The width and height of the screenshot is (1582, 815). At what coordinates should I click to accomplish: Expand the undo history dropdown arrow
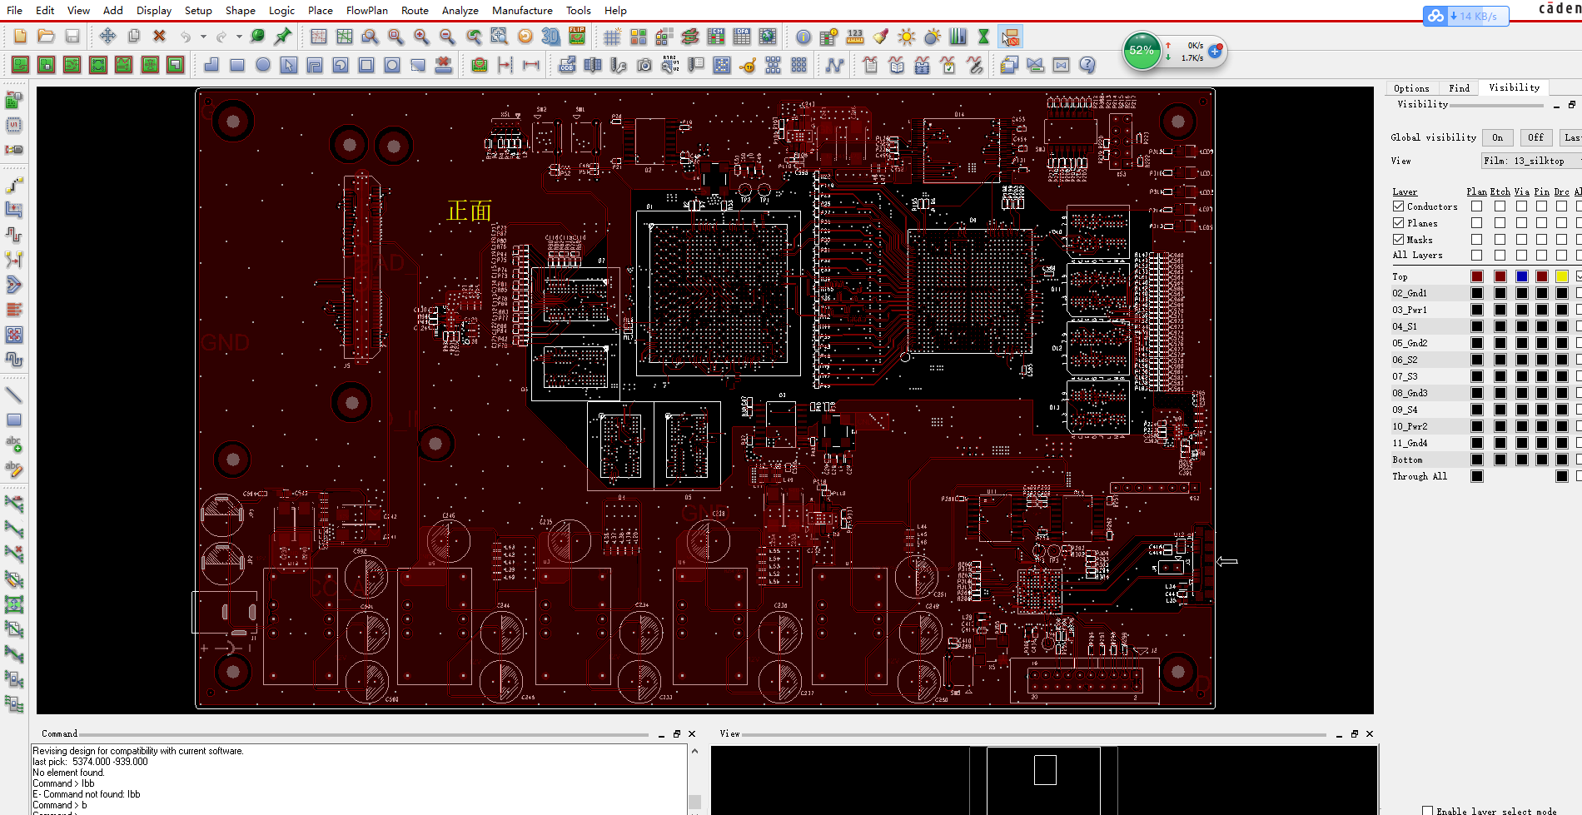click(x=203, y=37)
